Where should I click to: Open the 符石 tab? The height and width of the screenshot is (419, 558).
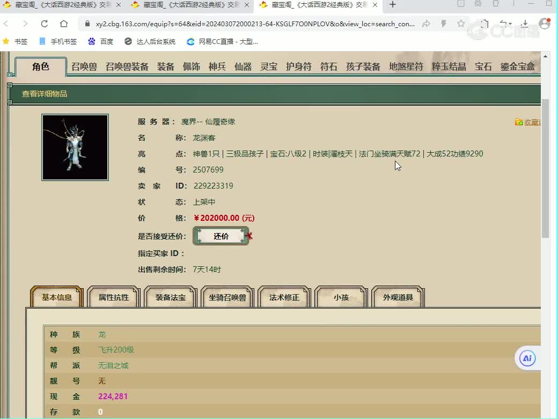pyautogui.click(x=328, y=66)
